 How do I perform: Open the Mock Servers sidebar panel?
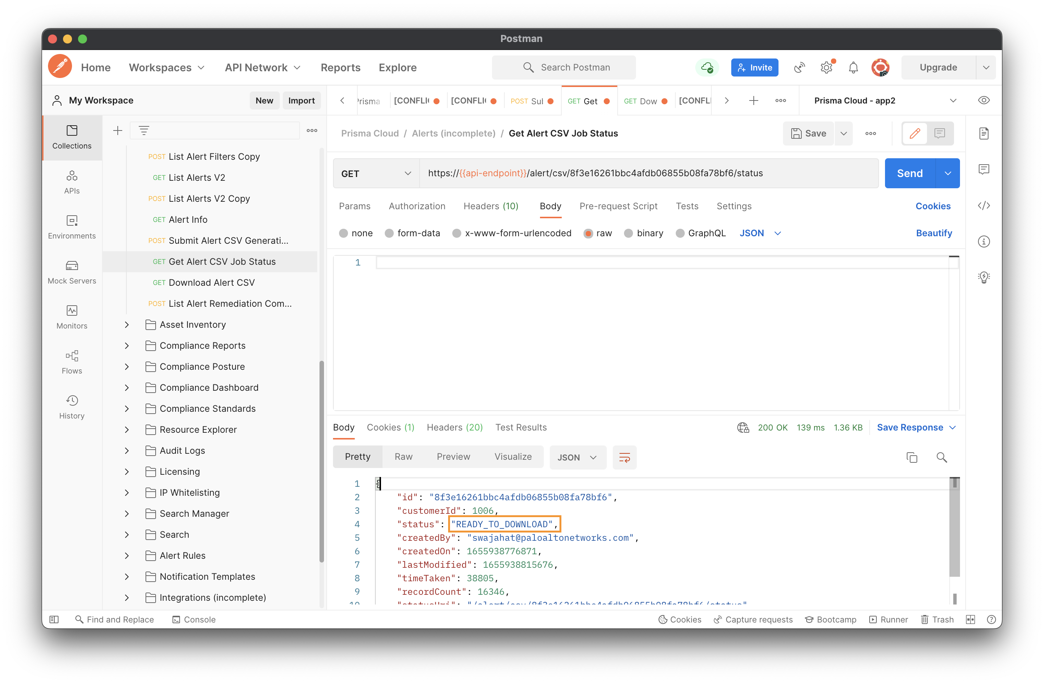point(72,272)
